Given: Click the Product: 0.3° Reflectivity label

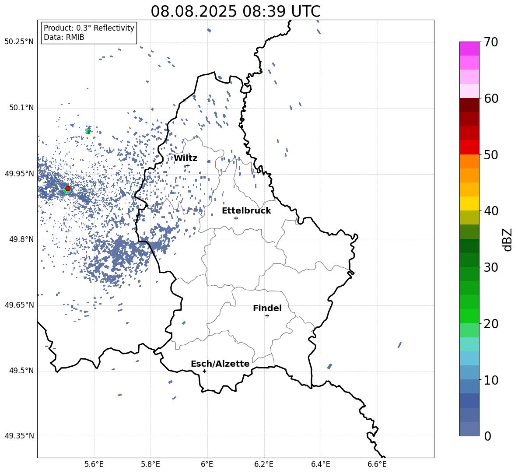Looking at the screenshot, I should (x=89, y=28).
